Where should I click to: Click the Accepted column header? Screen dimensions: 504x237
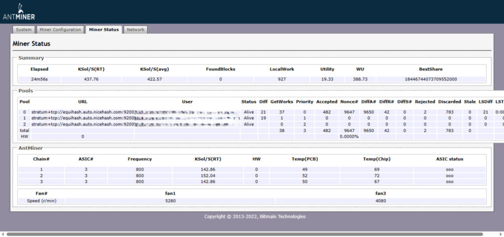point(326,102)
